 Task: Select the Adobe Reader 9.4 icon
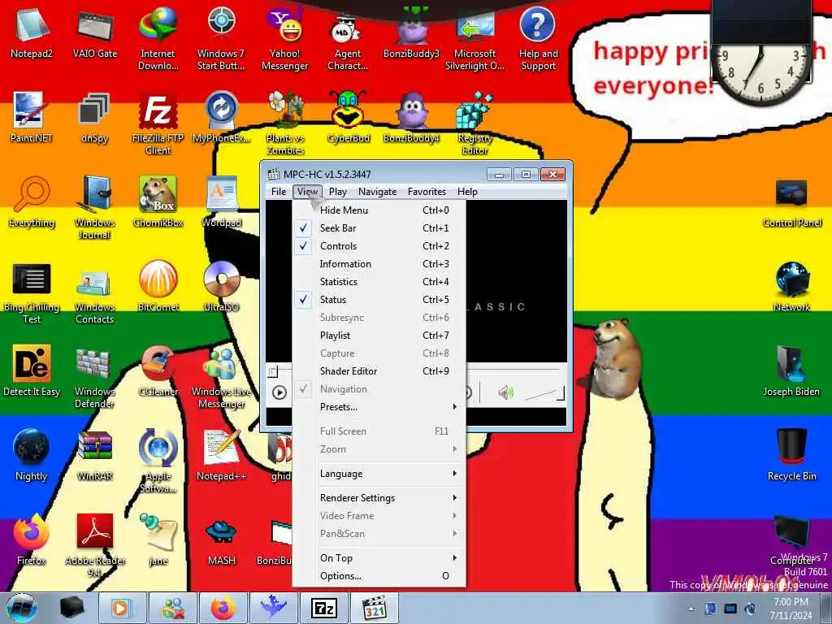95,545
